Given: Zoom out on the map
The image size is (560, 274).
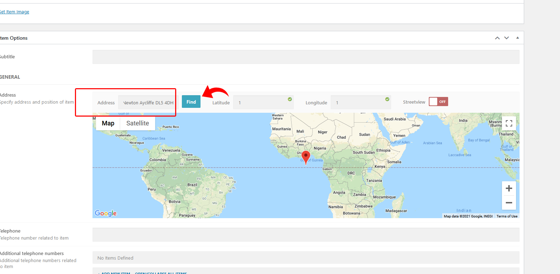Looking at the screenshot, I should [509, 203].
